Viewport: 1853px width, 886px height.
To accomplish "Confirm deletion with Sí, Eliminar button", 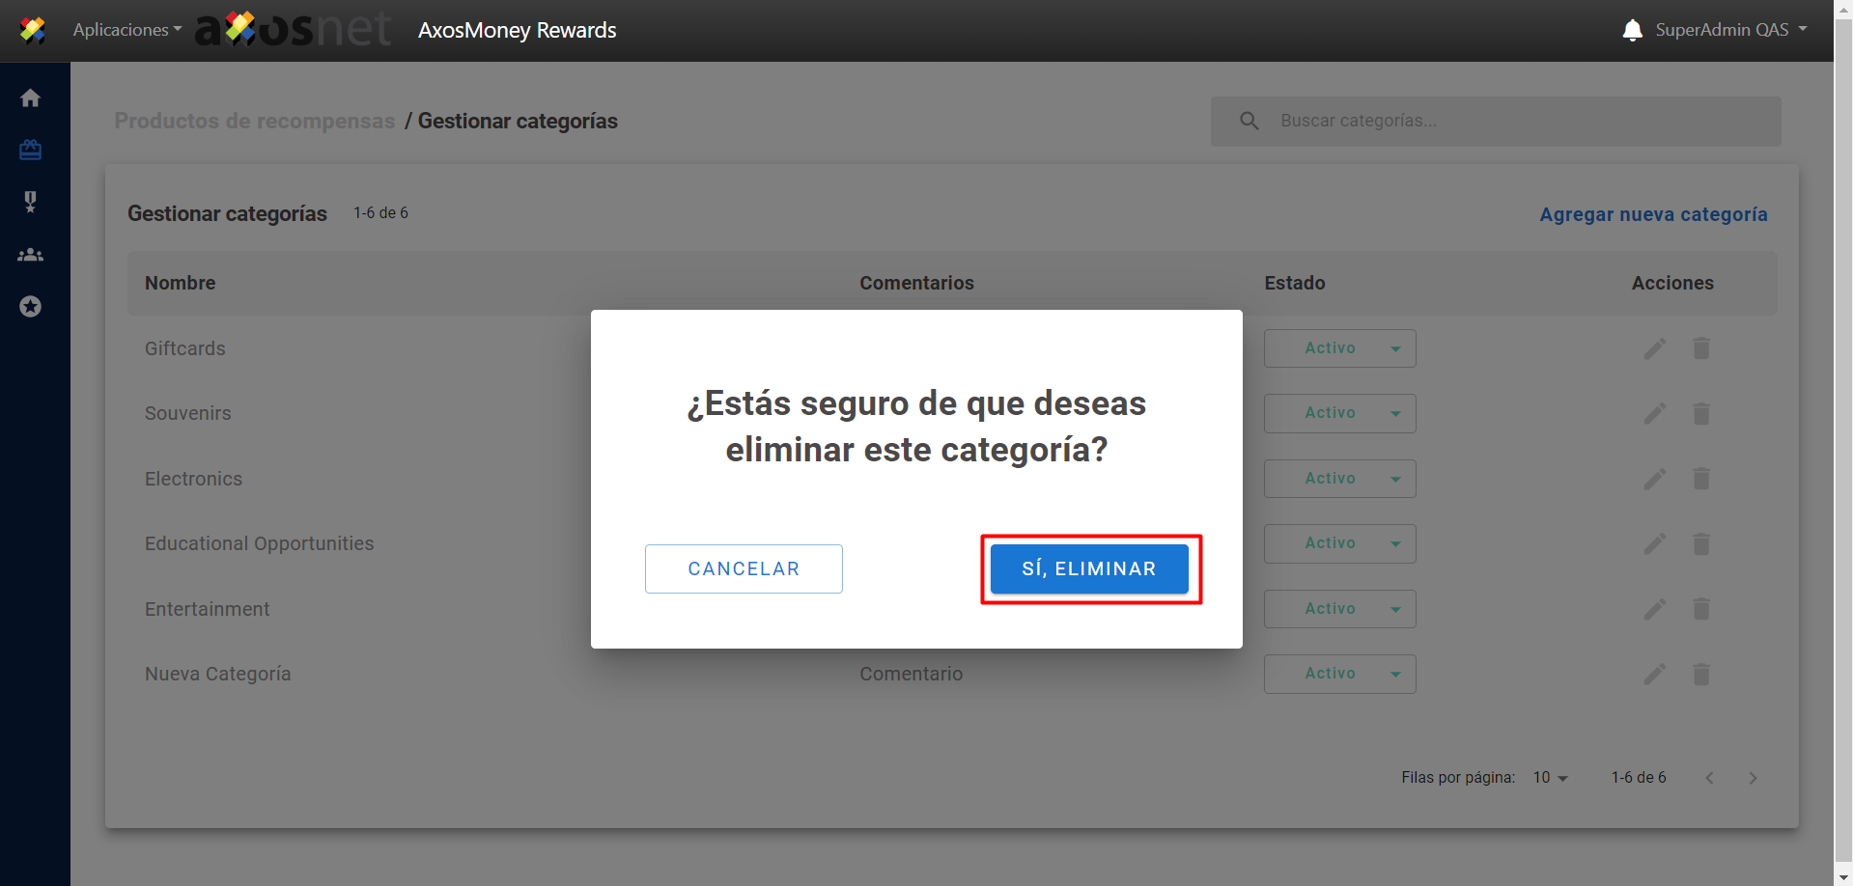I will (x=1089, y=569).
